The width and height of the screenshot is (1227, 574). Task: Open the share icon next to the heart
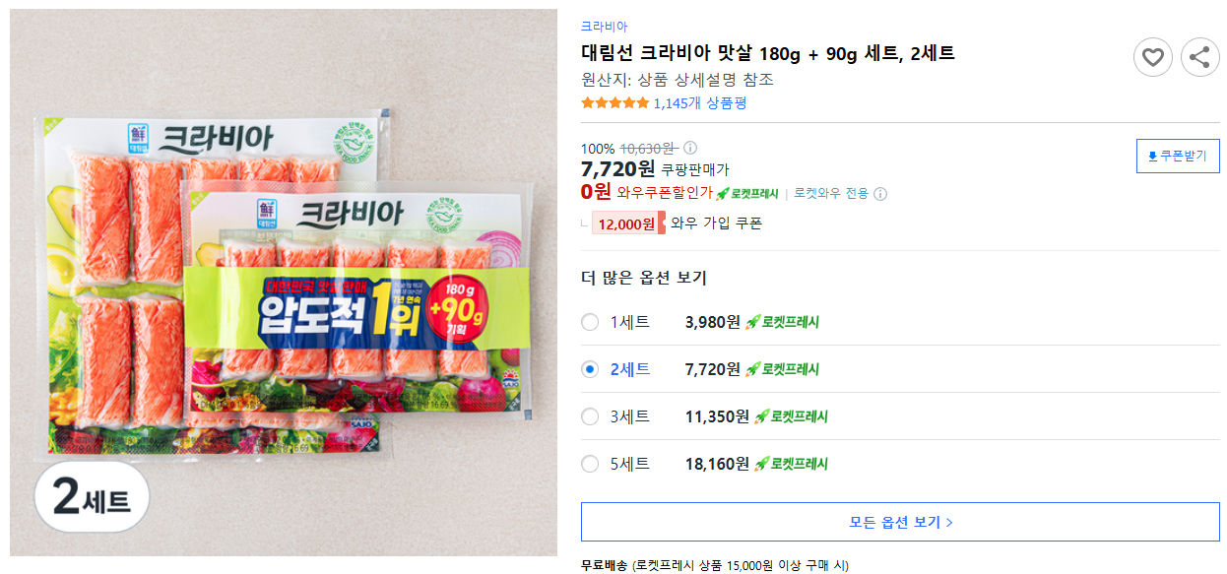coord(1199,57)
